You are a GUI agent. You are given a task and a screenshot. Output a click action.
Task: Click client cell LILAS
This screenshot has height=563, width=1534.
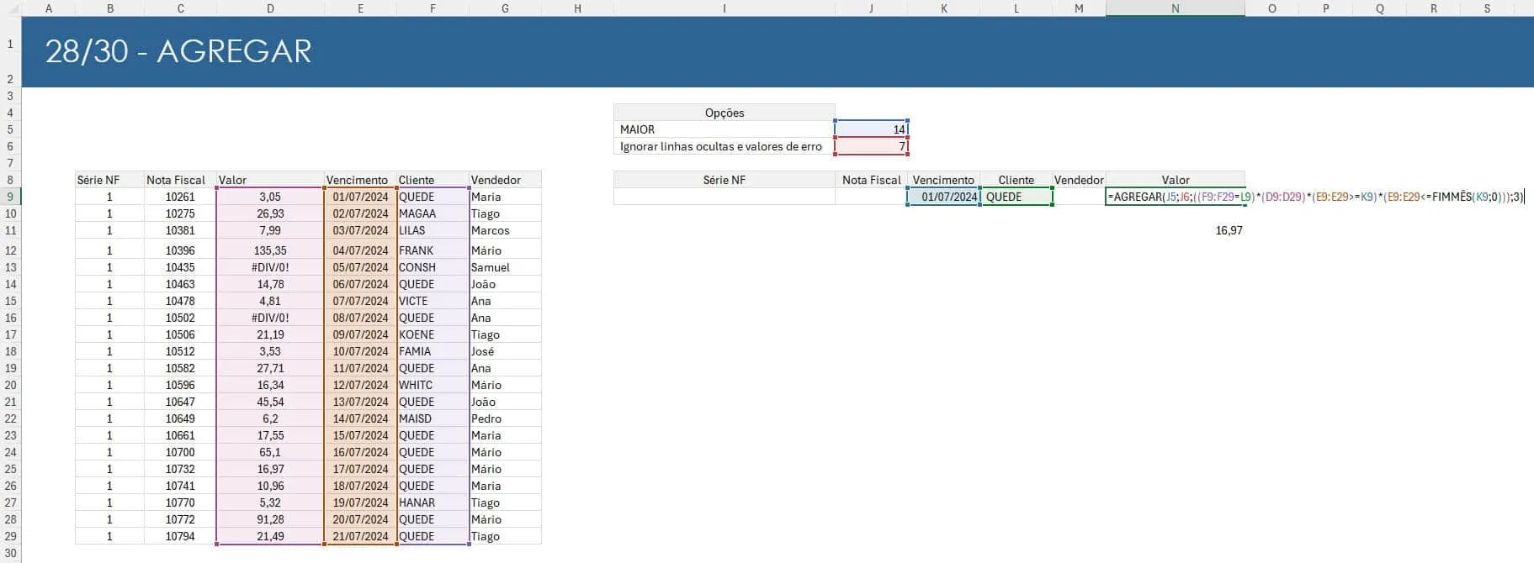(x=433, y=230)
